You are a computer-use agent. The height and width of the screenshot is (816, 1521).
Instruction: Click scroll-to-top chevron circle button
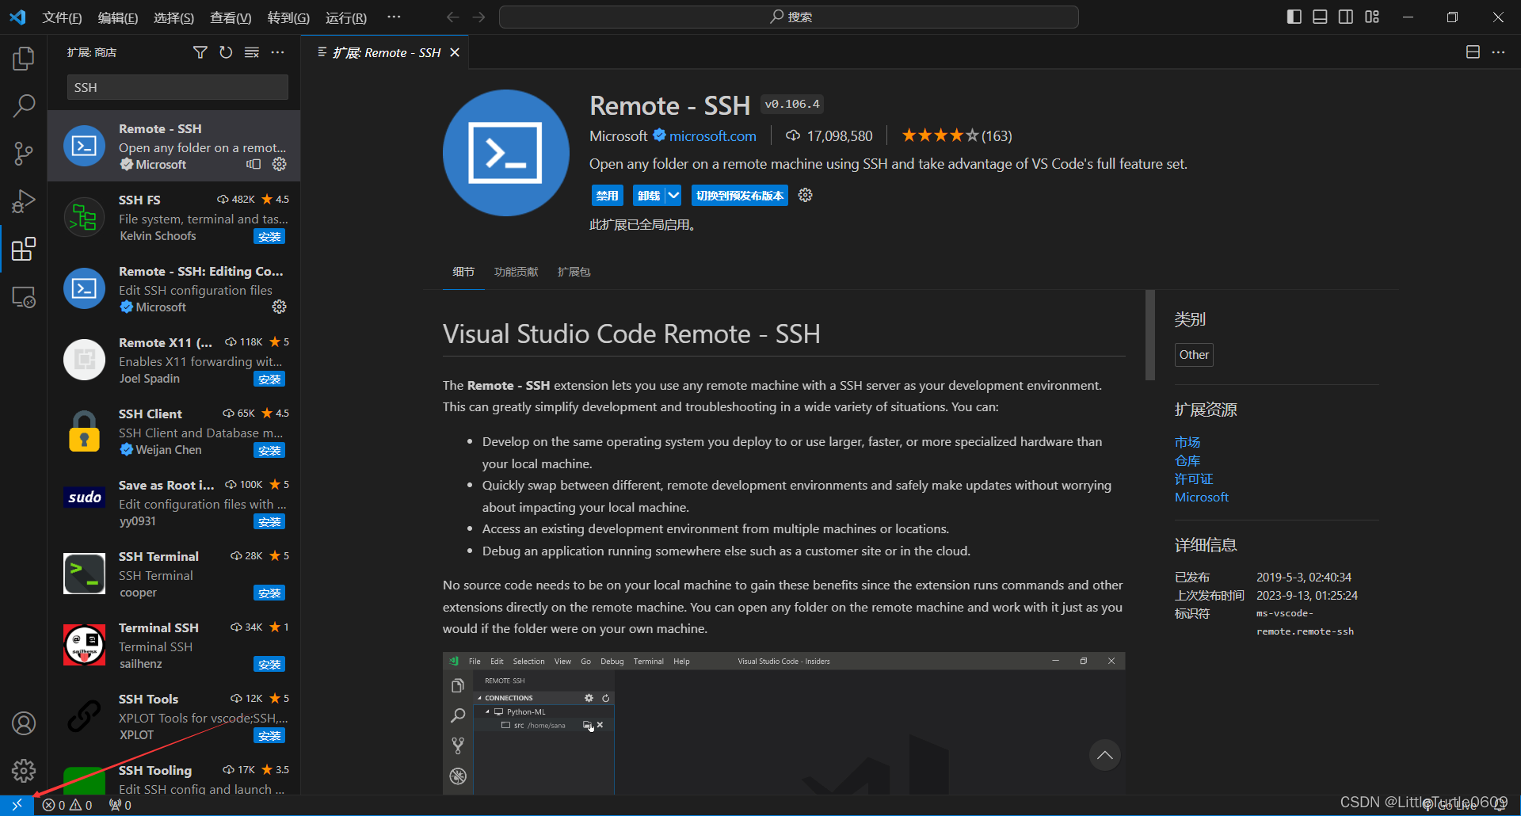pyautogui.click(x=1105, y=755)
